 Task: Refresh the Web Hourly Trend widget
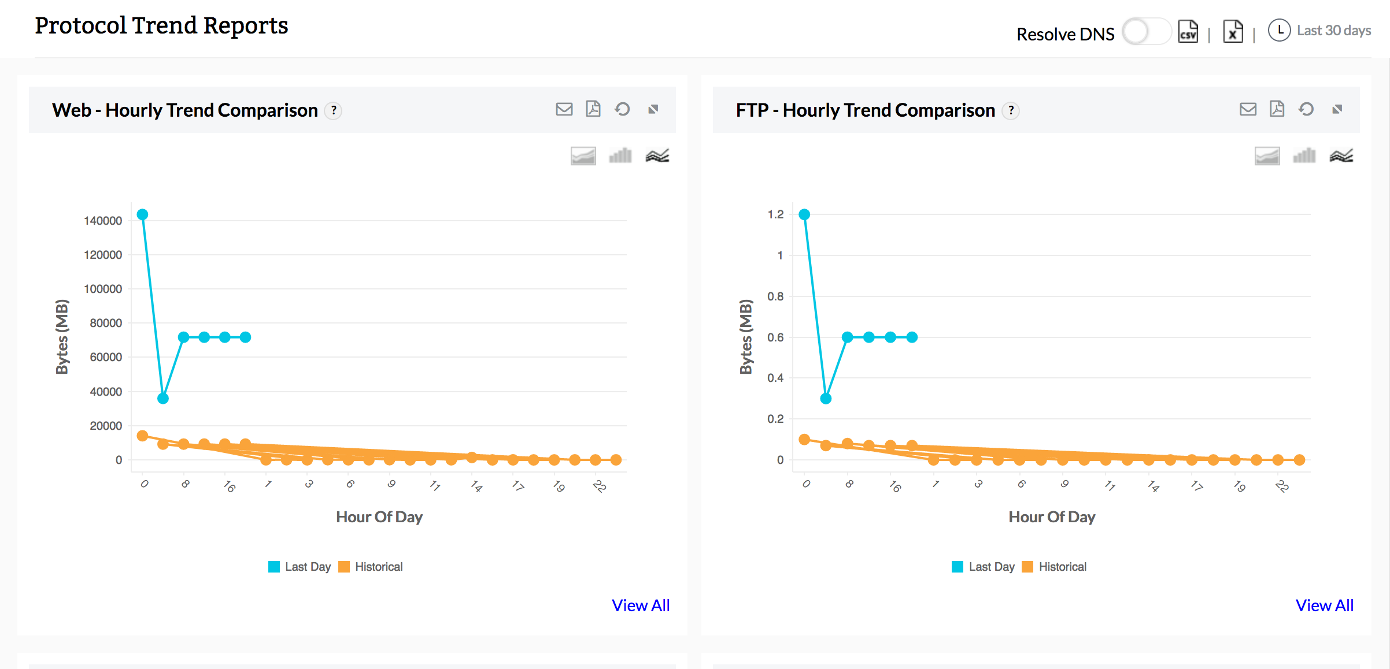click(622, 109)
